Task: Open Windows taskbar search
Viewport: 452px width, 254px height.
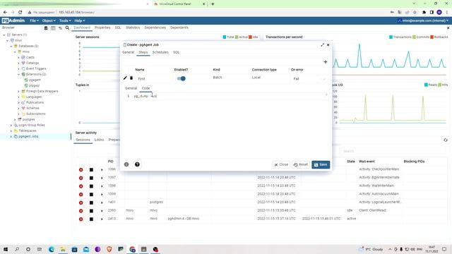Action: pos(17,249)
